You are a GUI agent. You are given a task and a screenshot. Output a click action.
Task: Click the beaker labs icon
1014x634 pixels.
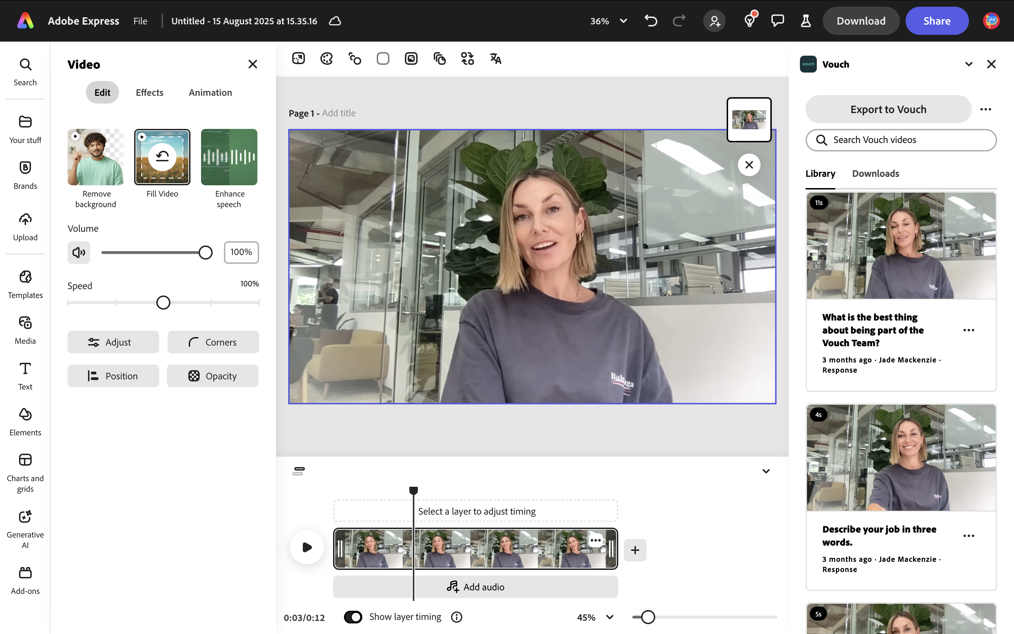pos(806,20)
